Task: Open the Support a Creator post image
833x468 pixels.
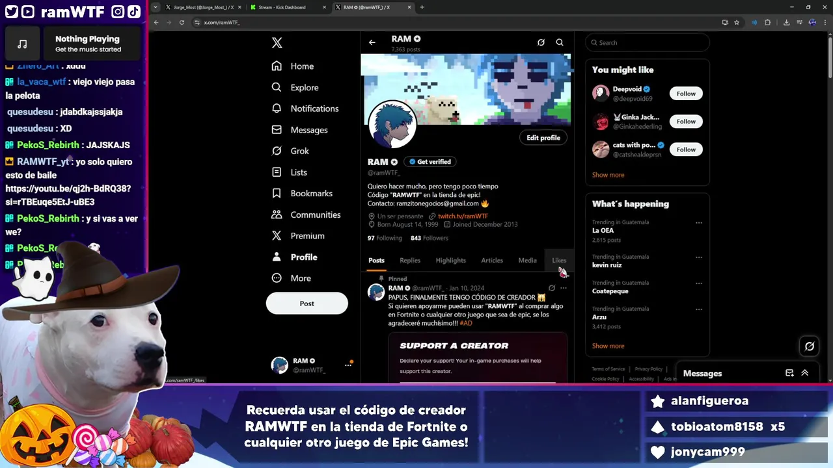Action: [478, 357]
